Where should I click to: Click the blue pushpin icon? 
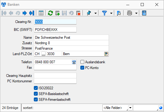pyautogui.click(x=89, y=13)
